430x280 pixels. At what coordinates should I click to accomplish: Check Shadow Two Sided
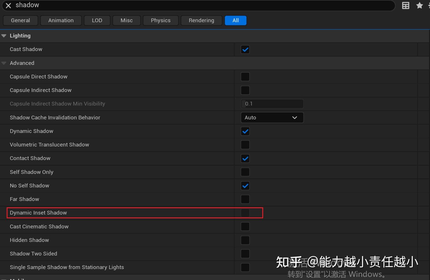click(245, 254)
